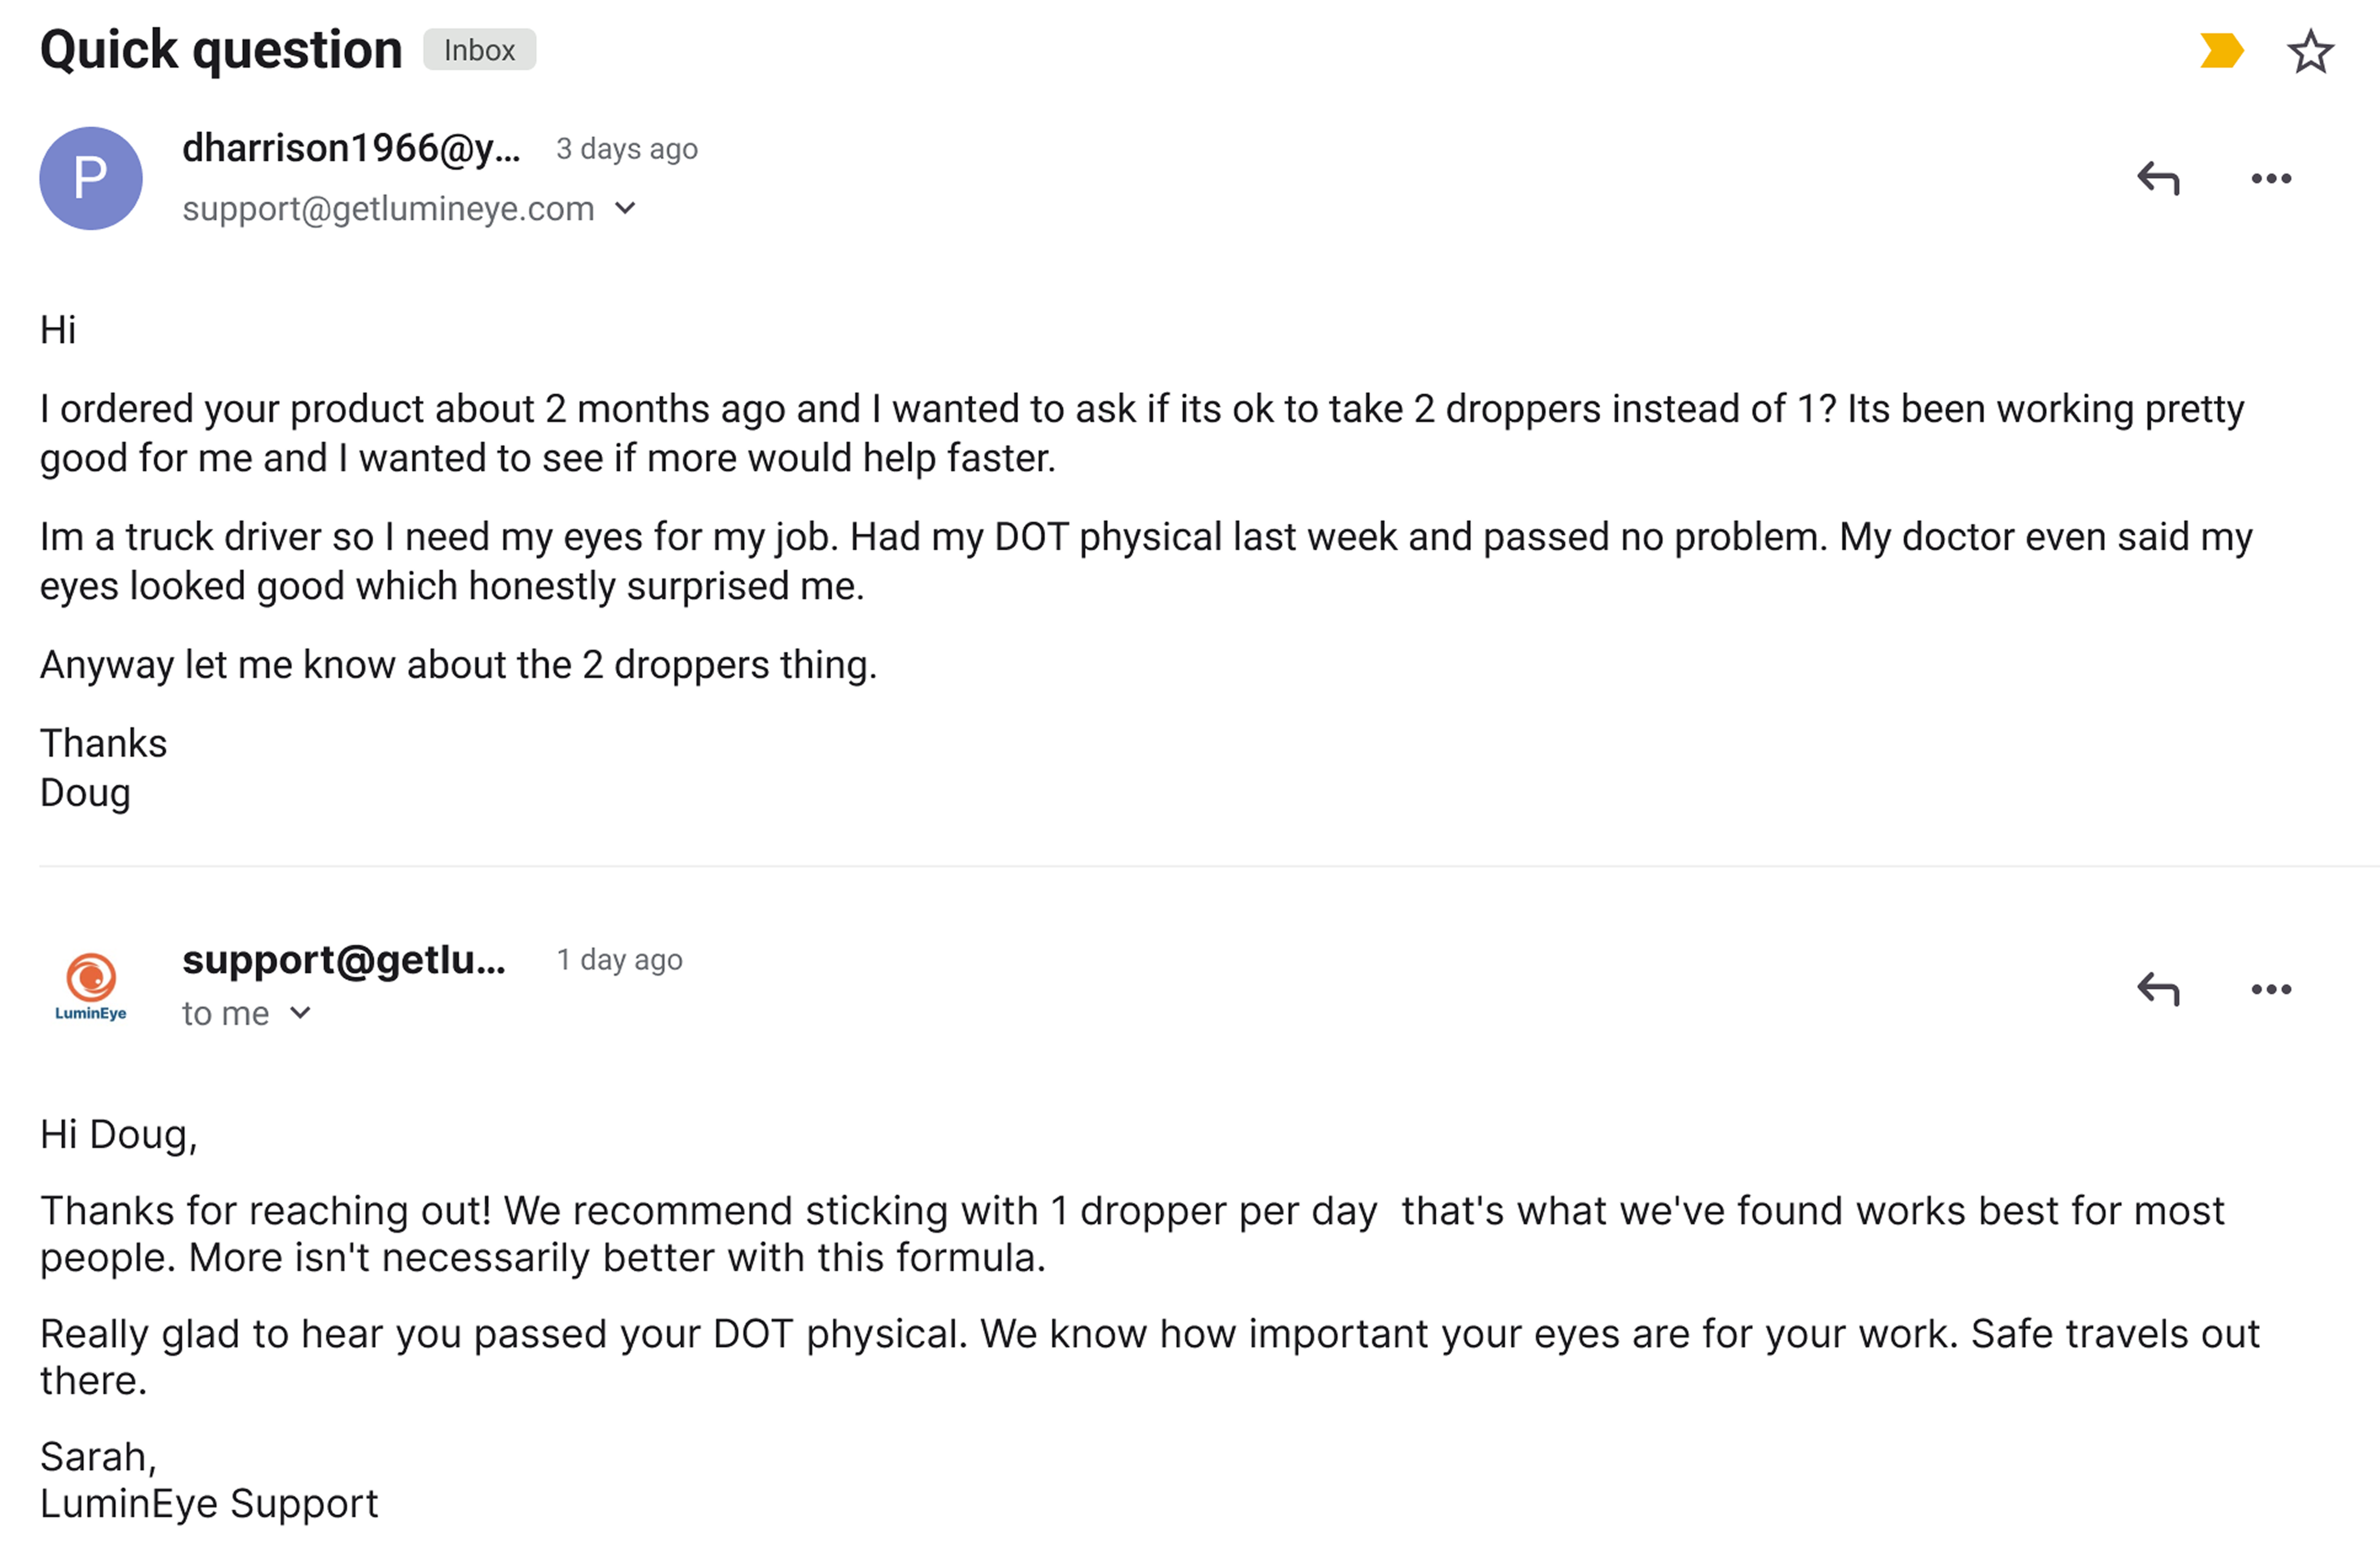Click sender name dharrison1966@y...
Image resolution: width=2380 pixels, height=1543 pixels.
351,148
